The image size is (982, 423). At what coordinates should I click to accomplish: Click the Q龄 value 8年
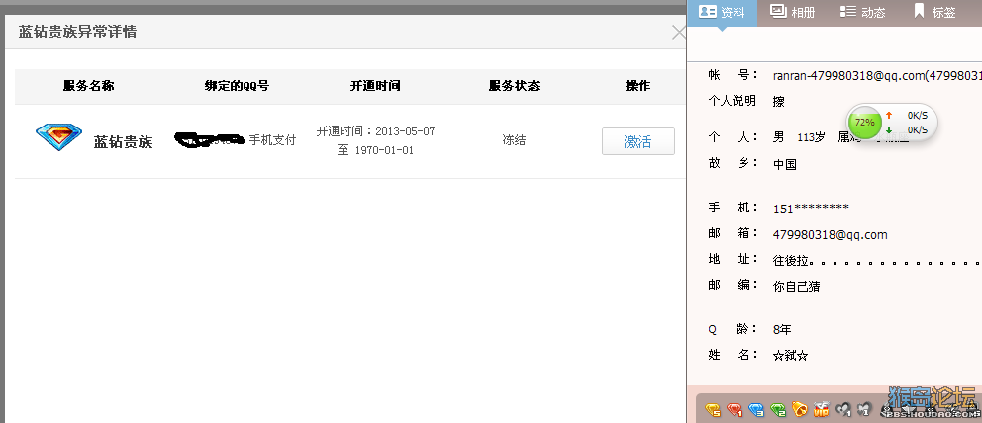pos(782,329)
